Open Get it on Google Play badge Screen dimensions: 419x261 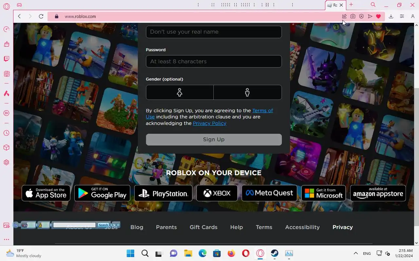(102, 193)
